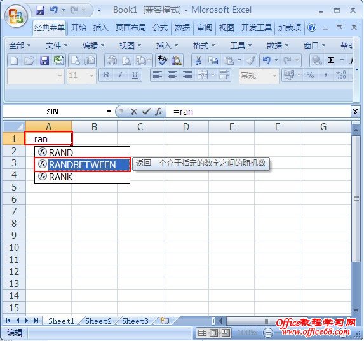This screenshot has height=341, width=364.
Task: Select RAND in the autocomplete list
Action: coord(82,152)
